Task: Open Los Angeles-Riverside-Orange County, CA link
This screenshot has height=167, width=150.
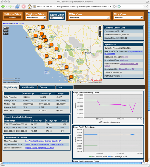Action: pyautogui.click(x=43, y=141)
